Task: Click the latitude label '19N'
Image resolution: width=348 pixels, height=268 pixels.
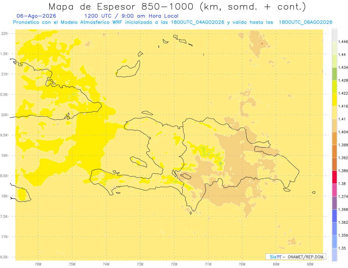Action: [x=4, y=156]
